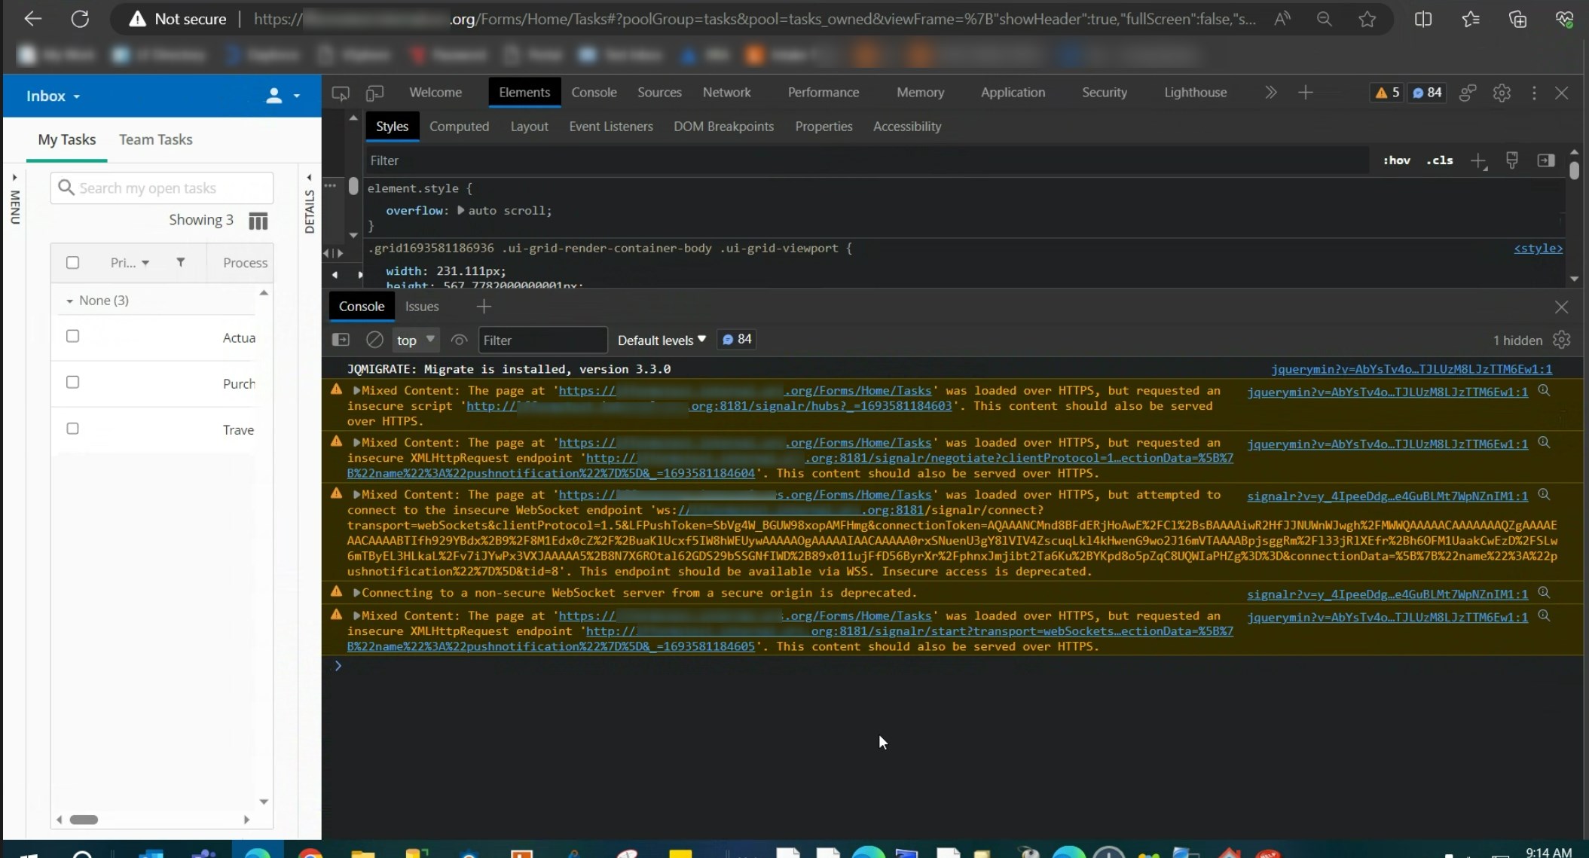Check the Trave task row checkbox

72,429
